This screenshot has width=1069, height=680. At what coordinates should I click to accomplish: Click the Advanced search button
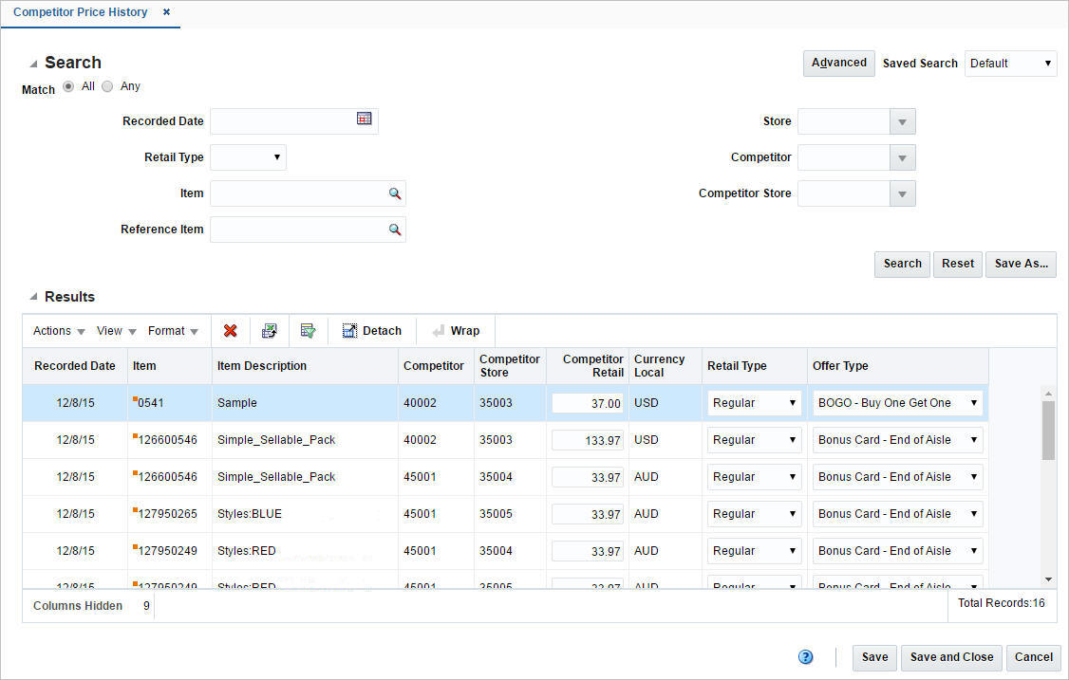[838, 63]
